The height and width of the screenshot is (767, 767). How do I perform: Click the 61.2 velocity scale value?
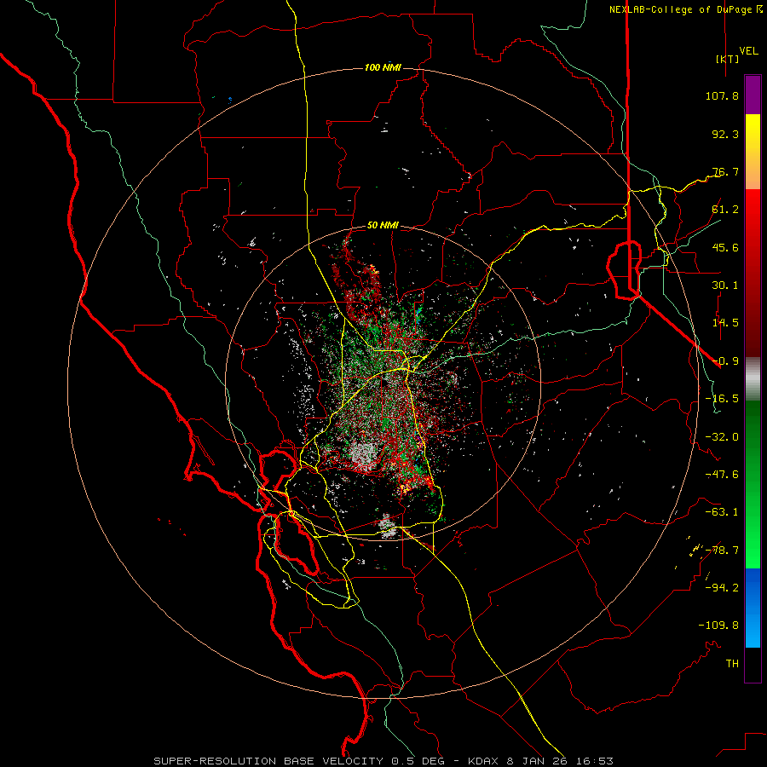click(x=725, y=210)
